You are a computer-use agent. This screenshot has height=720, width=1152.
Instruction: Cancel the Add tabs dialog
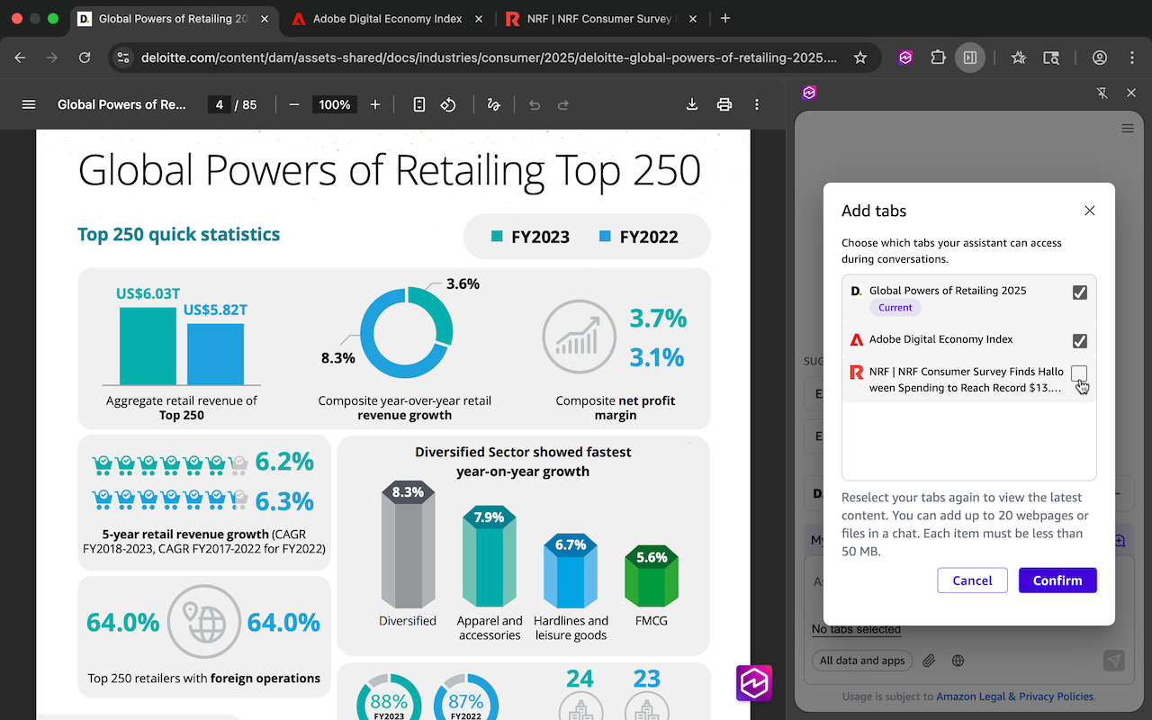(972, 580)
